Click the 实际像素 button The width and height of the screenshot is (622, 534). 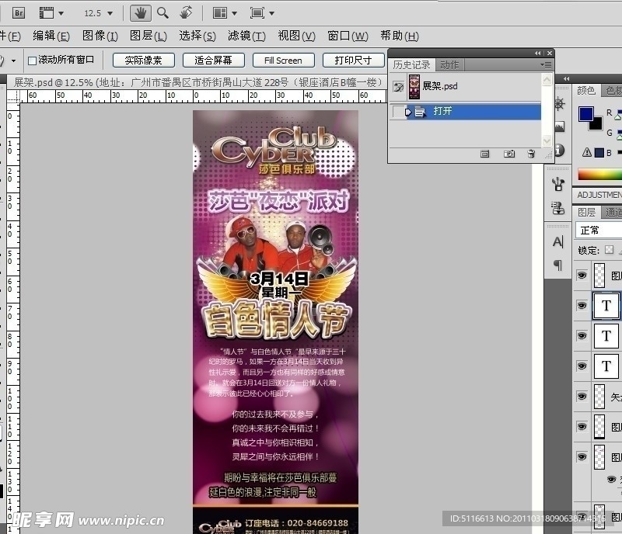[144, 61]
